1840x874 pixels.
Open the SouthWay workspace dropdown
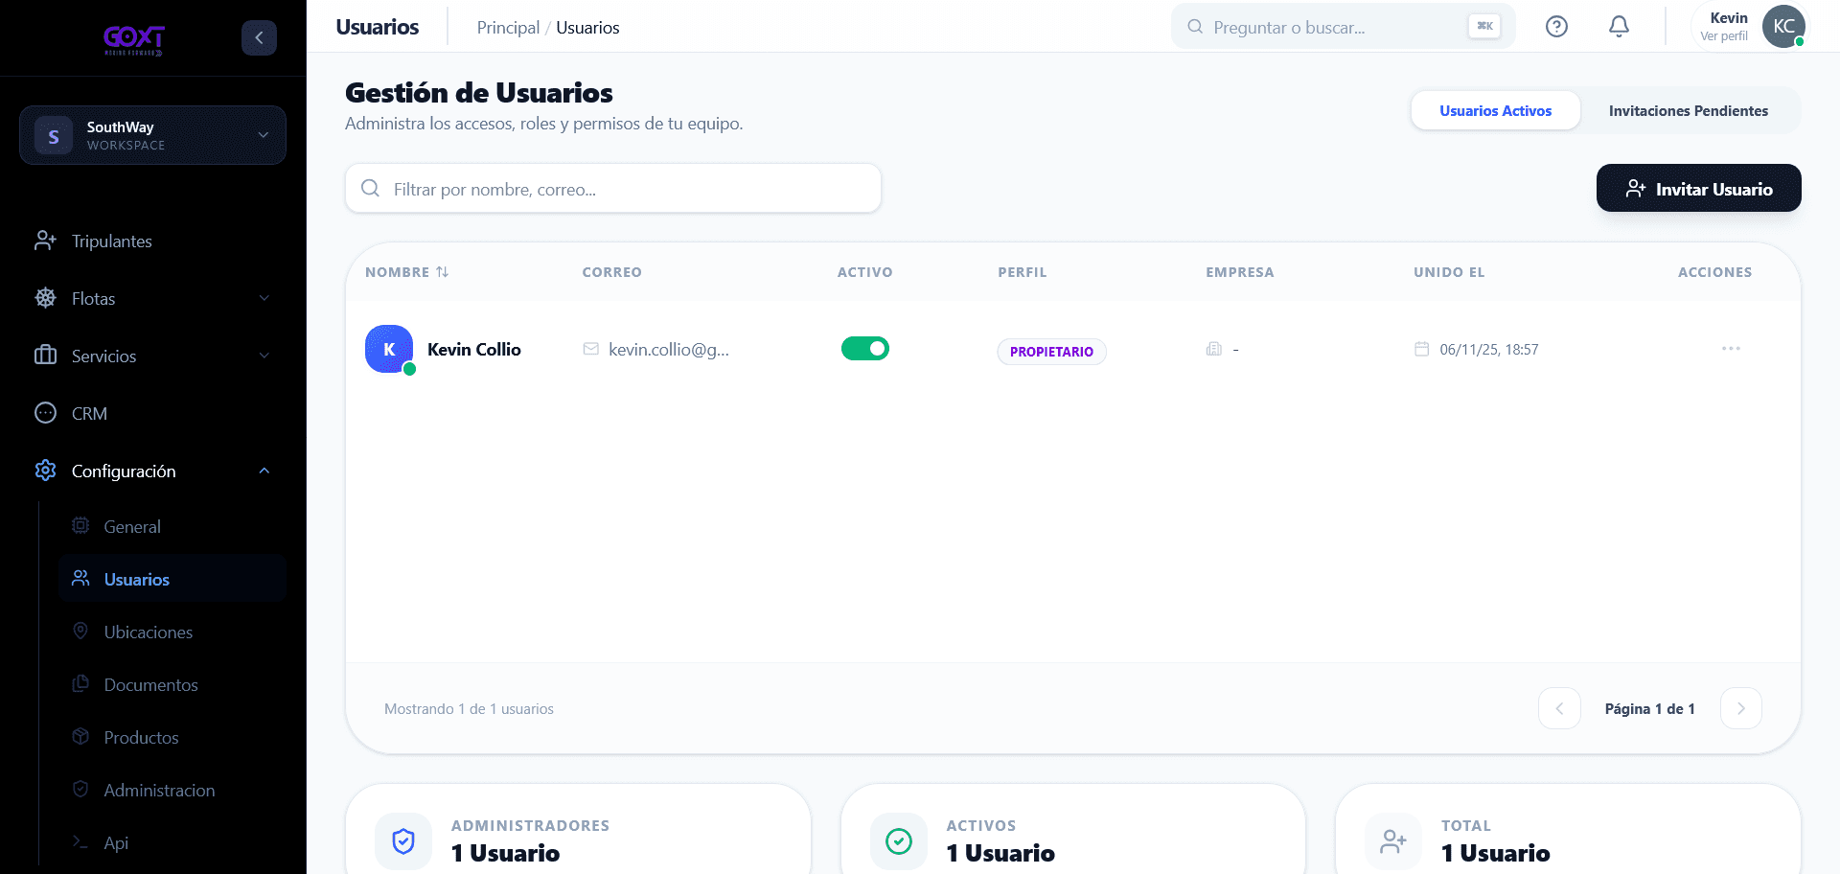pos(152,135)
